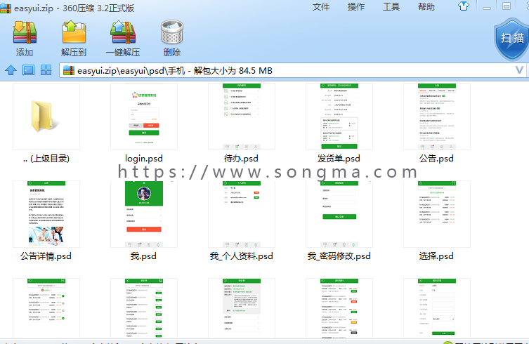Image resolution: width=529 pixels, height=344 pixels.
Task: Go up one level with the blue arrow
Action: 11,70
